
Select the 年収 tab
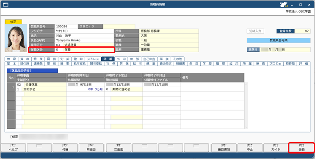[x=193, y=64]
